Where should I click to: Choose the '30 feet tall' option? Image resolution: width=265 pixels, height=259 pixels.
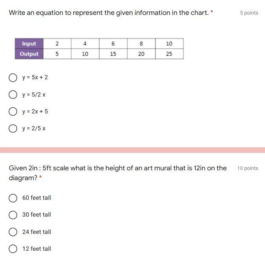[x=13, y=215]
